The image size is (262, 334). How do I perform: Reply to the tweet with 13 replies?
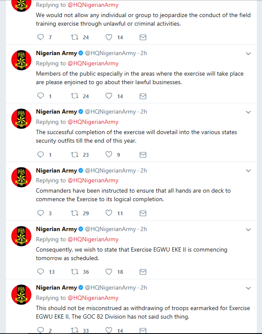[x=41, y=272]
